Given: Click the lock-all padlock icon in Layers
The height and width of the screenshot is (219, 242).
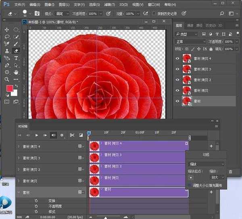Looking at the screenshot, I should tap(211, 49).
